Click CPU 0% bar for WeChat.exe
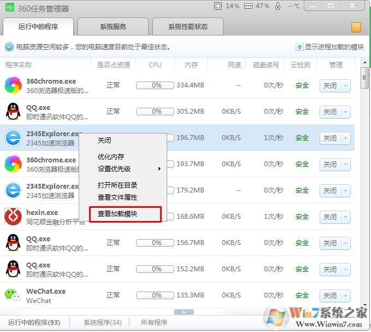Viewport: 371px width, 332px height. point(155,295)
